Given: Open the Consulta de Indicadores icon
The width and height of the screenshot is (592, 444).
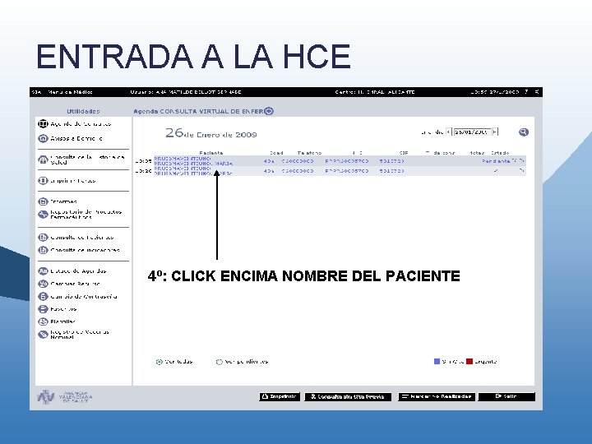Looking at the screenshot, I should click(x=43, y=250).
